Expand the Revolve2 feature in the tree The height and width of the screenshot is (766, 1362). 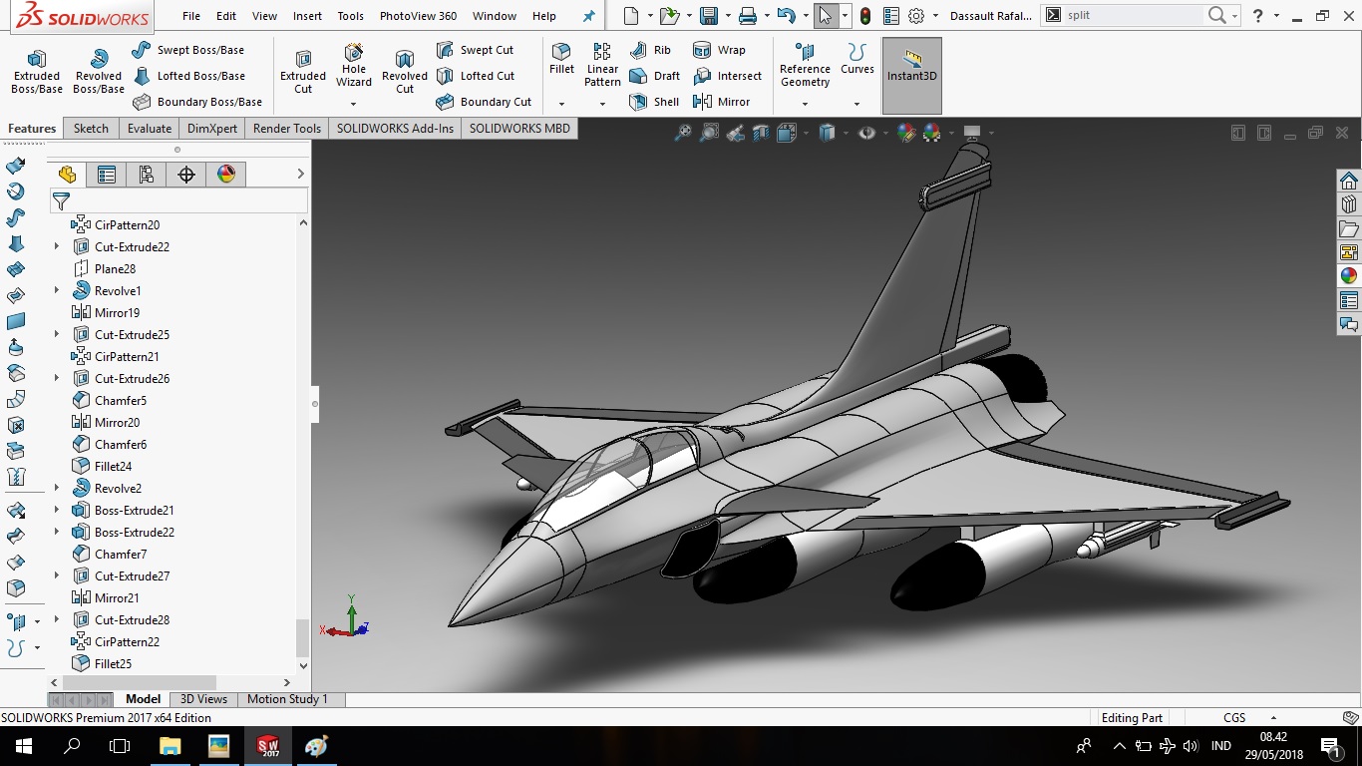[x=58, y=488]
